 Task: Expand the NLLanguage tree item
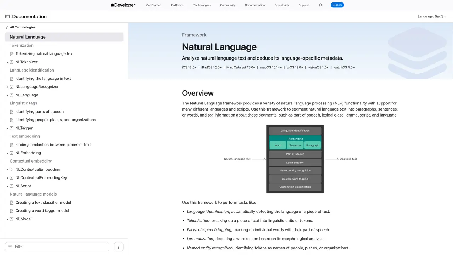click(x=7, y=95)
